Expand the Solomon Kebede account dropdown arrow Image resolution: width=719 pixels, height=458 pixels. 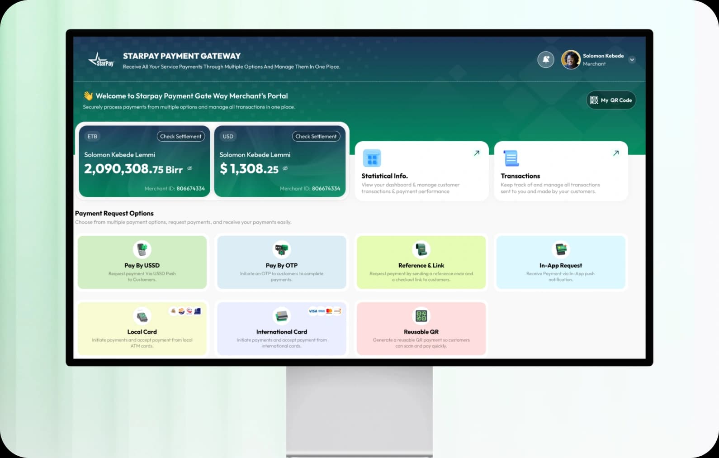point(632,60)
